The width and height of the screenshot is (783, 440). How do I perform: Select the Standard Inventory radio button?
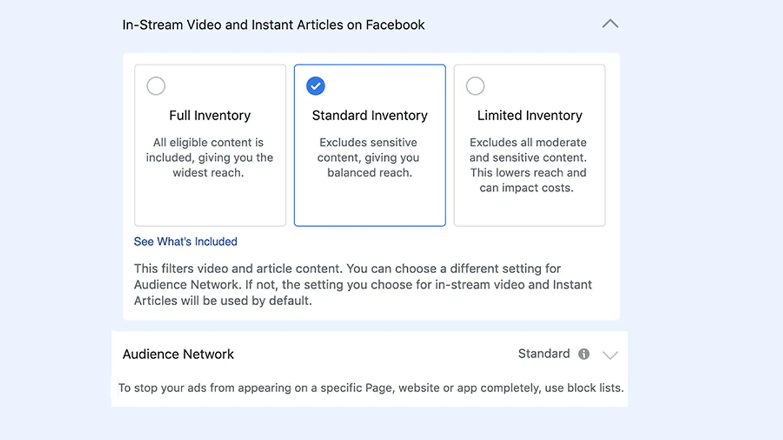316,86
